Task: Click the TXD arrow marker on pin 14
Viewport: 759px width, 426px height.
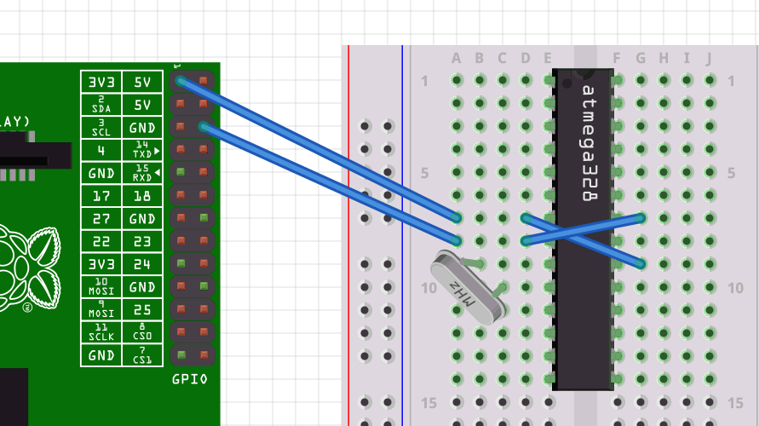Action: (x=157, y=150)
